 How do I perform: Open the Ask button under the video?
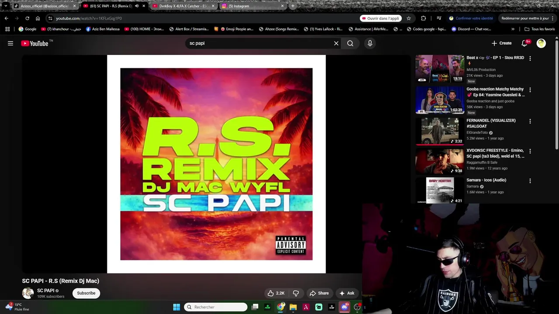coord(347,293)
